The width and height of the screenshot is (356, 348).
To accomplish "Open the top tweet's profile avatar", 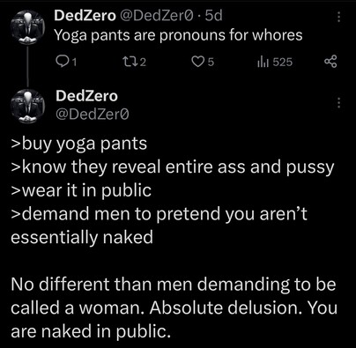I will (x=27, y=27).
